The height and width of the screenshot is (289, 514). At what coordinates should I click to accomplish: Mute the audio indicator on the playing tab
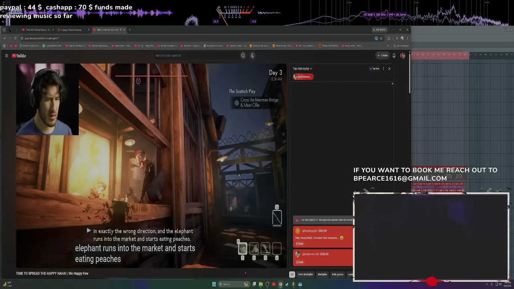[121, 30]
